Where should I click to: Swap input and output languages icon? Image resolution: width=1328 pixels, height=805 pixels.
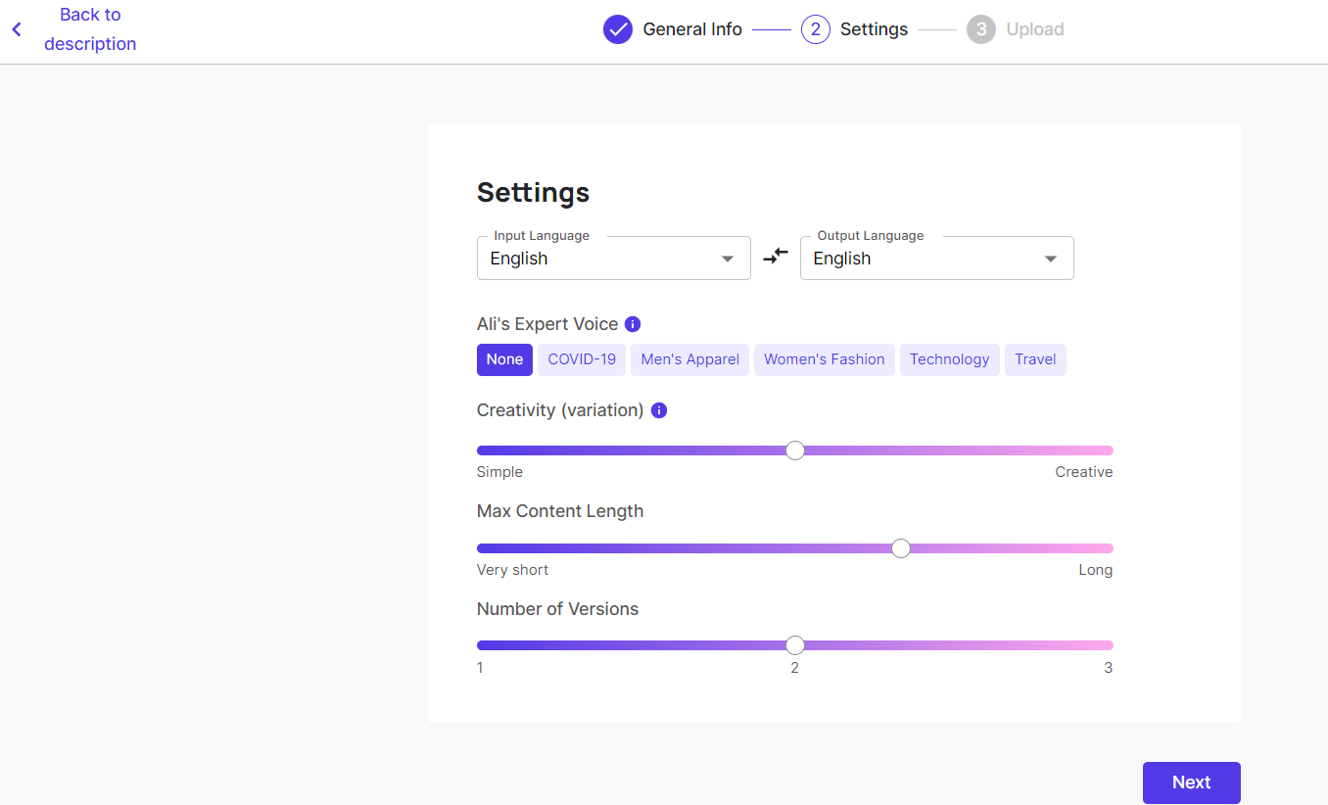click(x=776, y=257)
